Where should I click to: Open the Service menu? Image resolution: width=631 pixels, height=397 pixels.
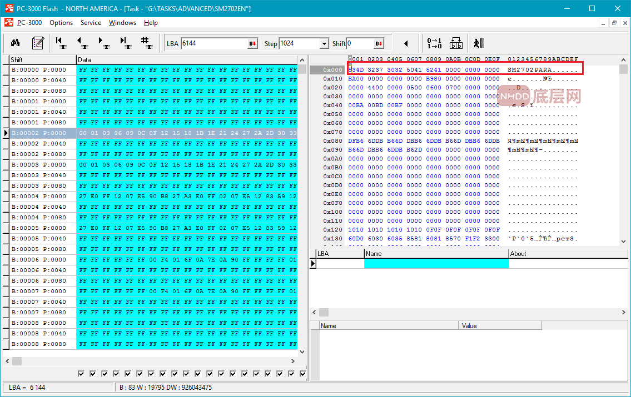[x=91, y=23]
